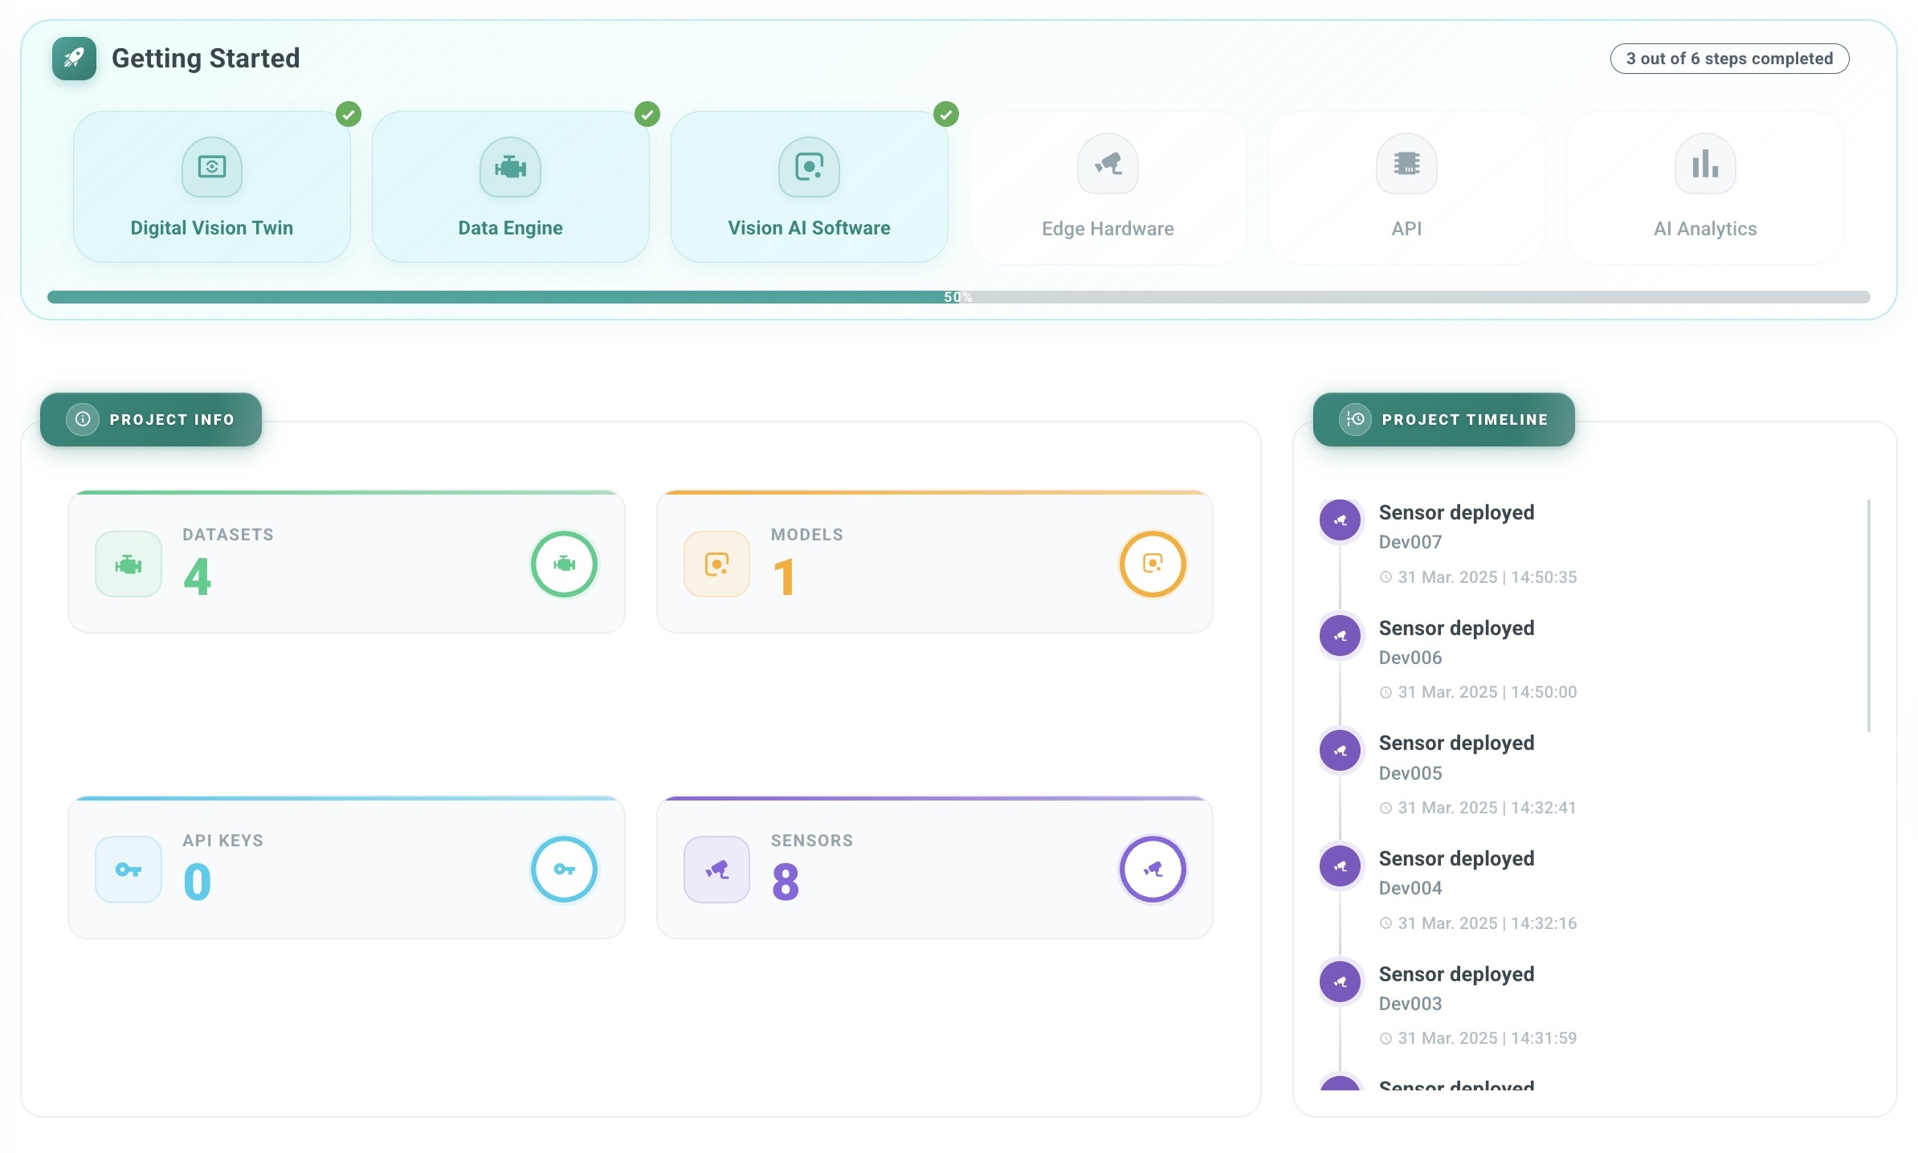Click the AI Analytics bar chart icon
The height and width of the screenshot is (1153, 1918).
tap(1705, 164)
